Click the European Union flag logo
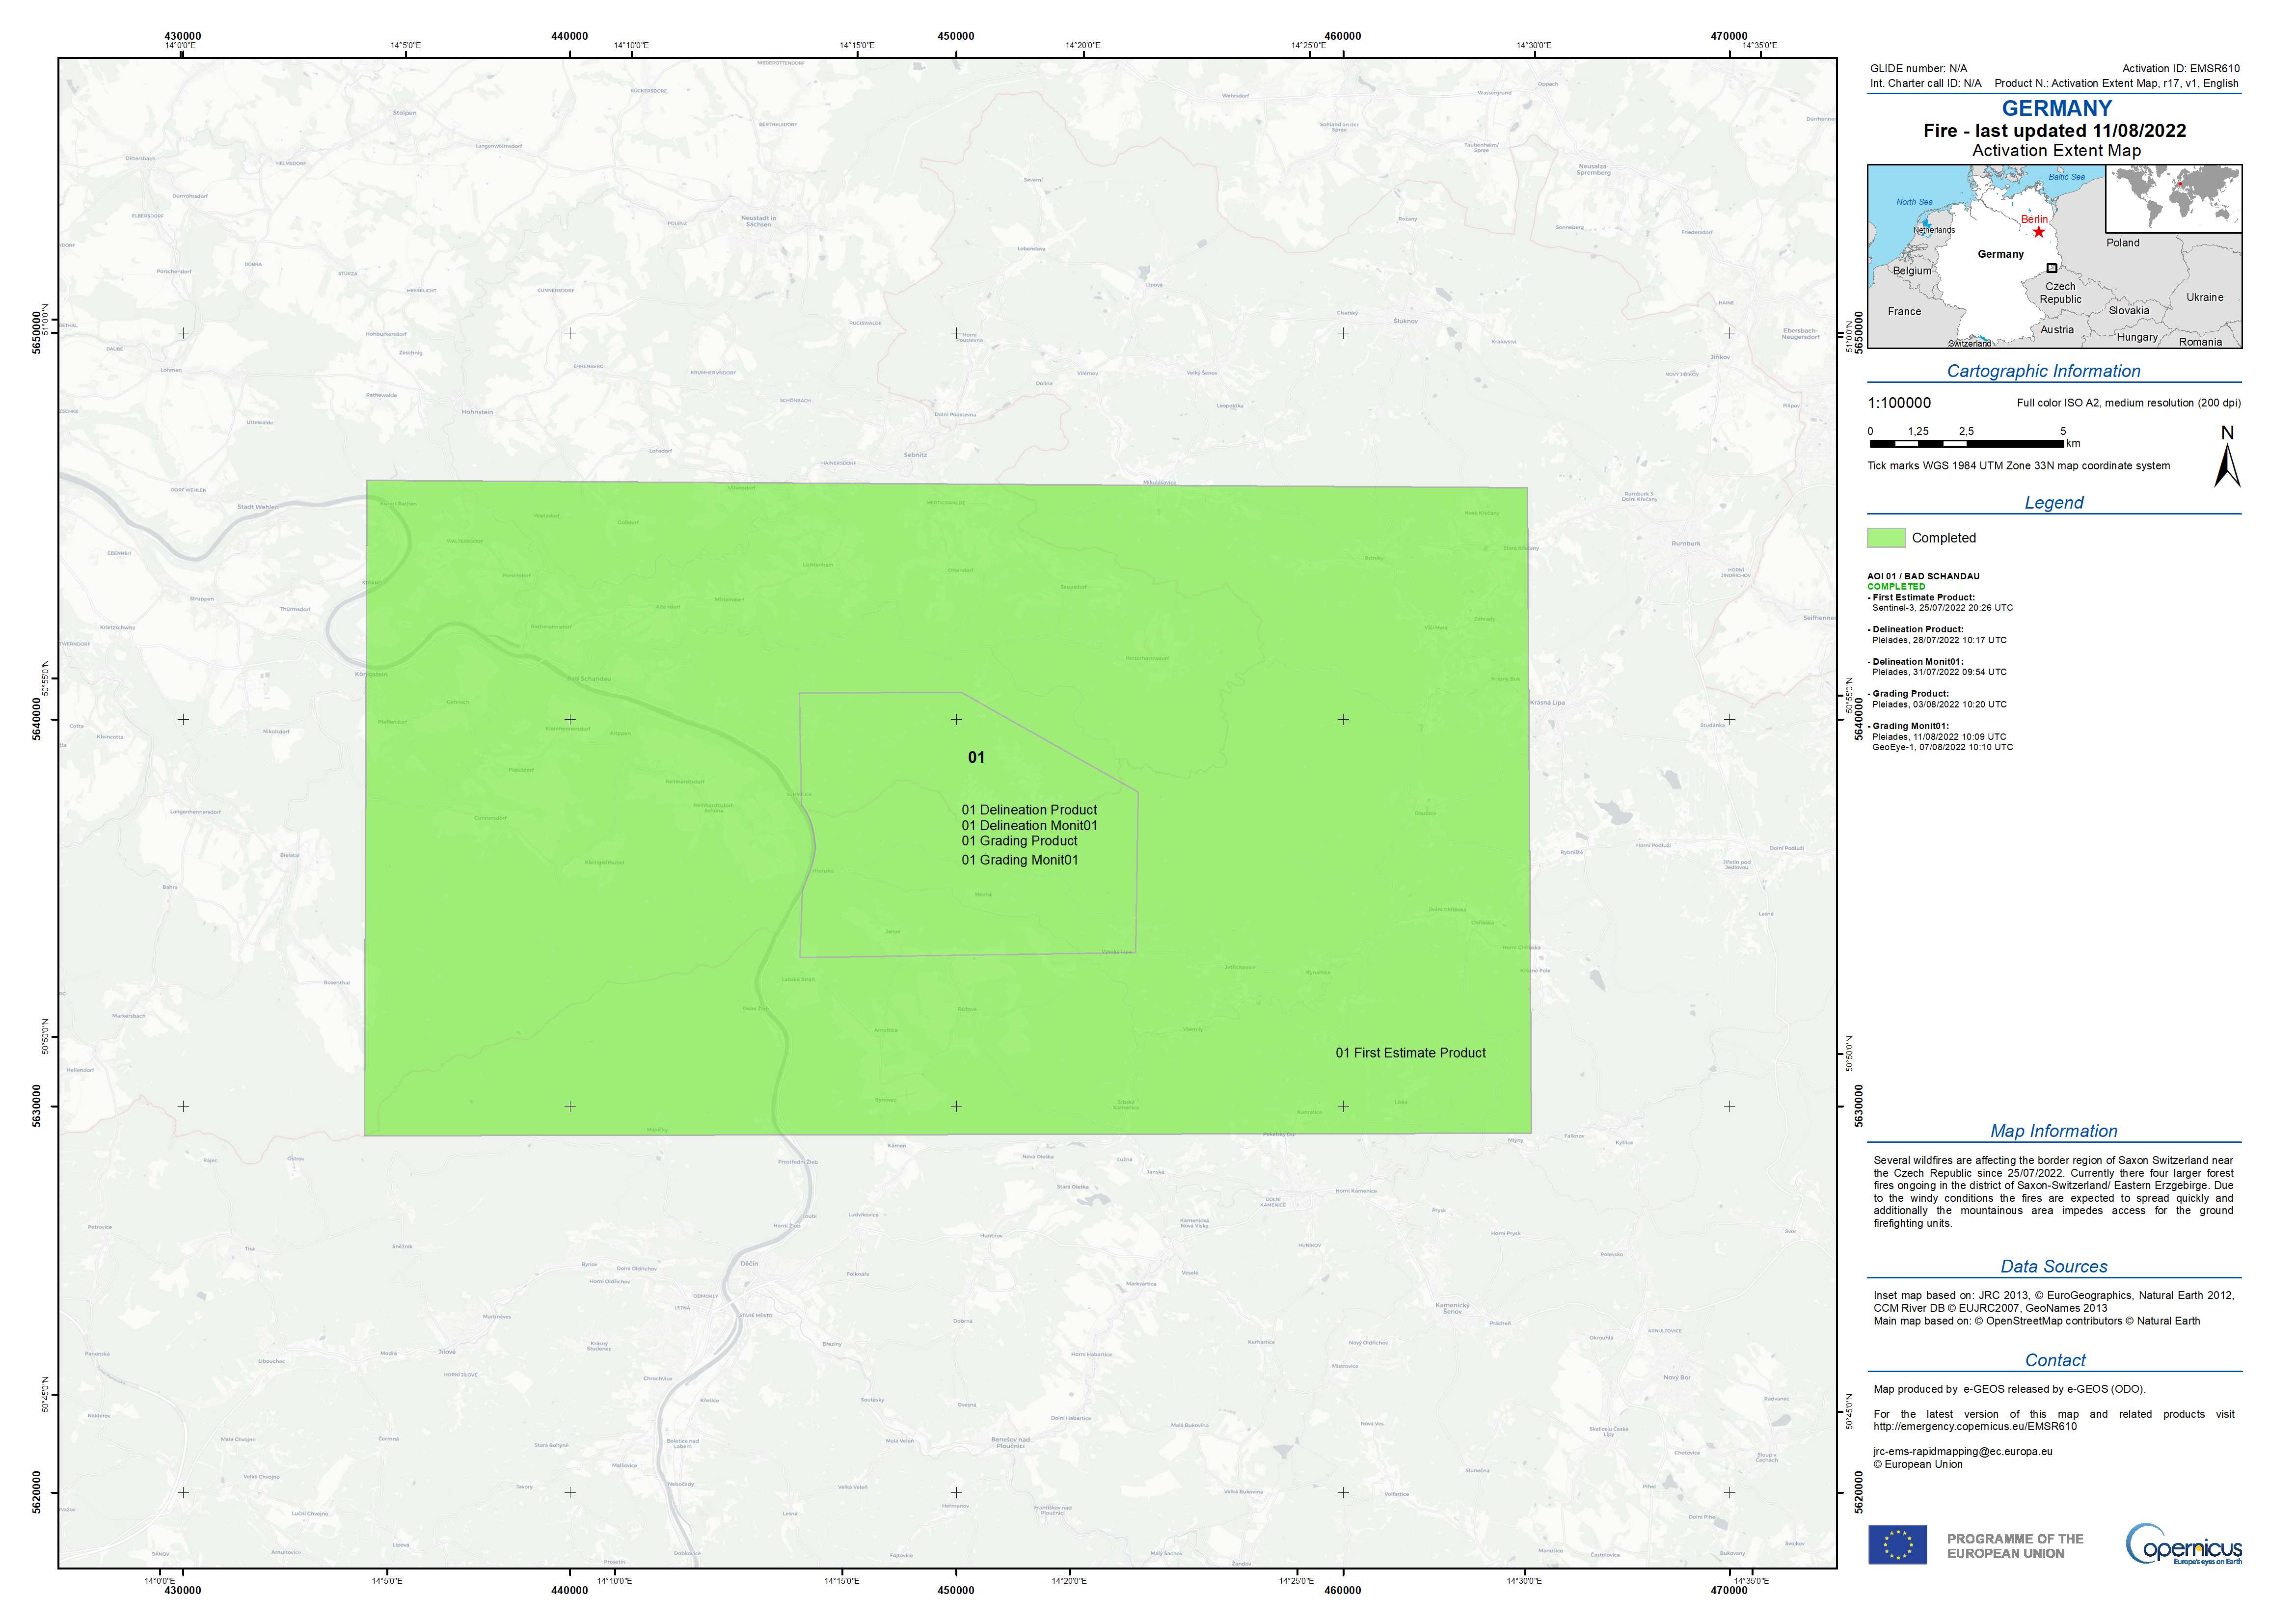 click(1897, 1545)
